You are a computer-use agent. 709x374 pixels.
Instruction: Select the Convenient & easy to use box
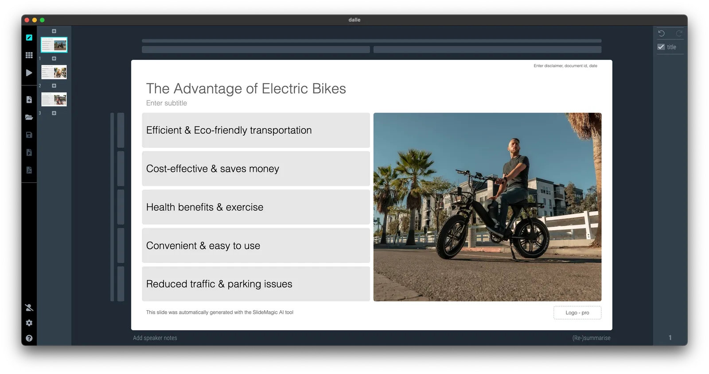[x=256, y=246]
